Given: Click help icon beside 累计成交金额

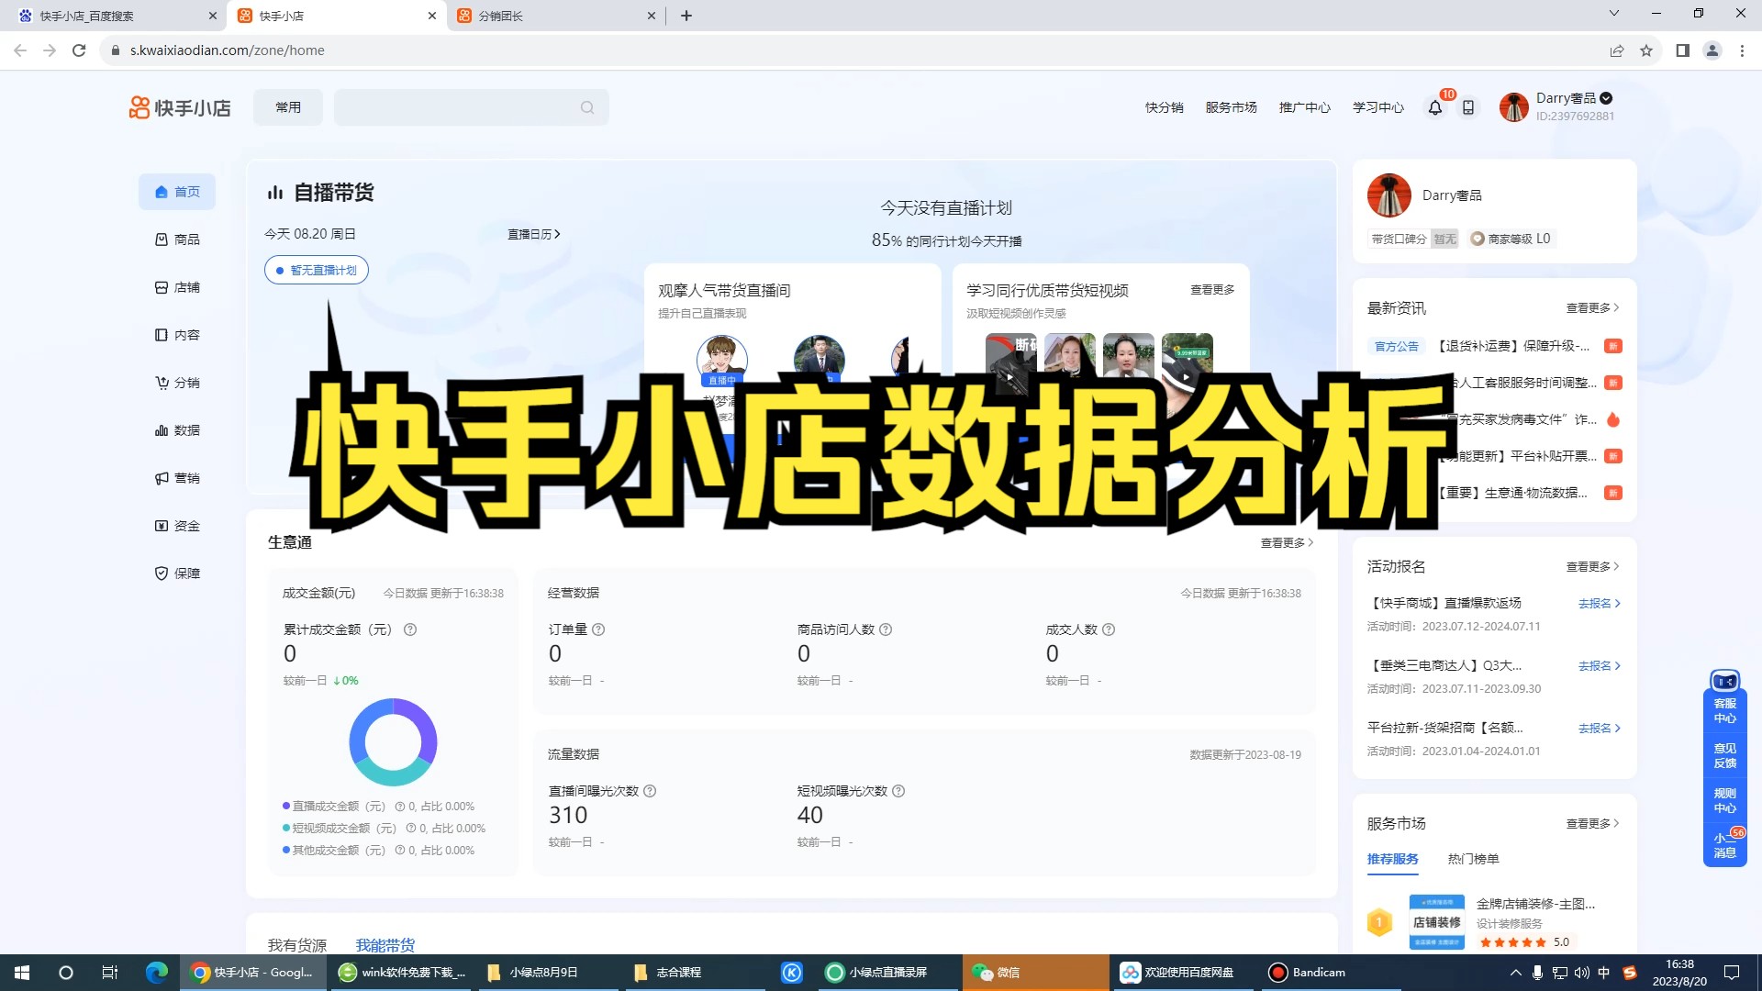Looking at the screenshot, I should 410,629.
